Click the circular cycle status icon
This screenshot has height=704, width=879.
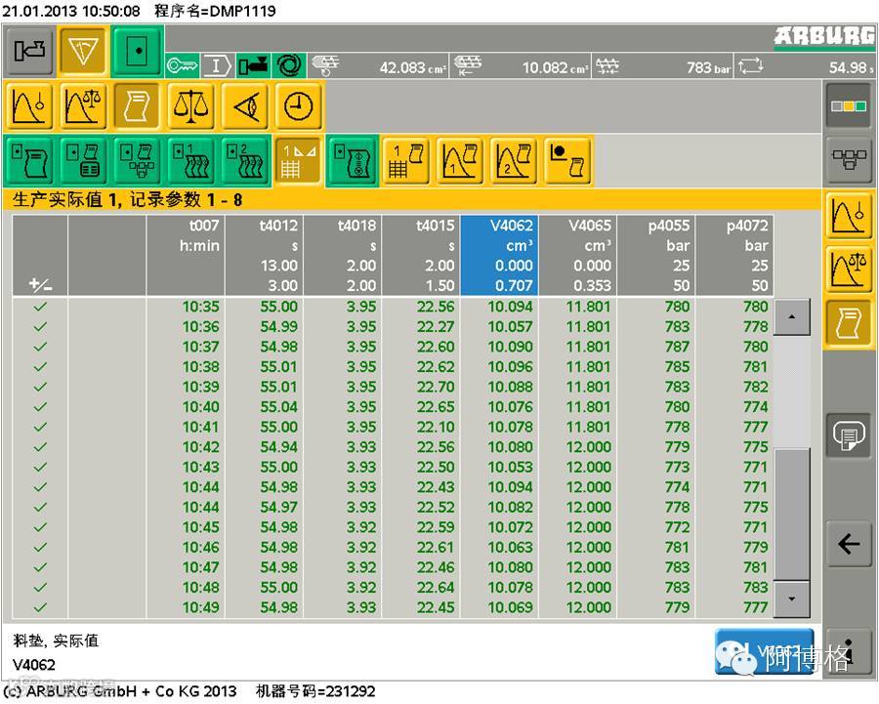pyautogui.click(x=289, y=66)
